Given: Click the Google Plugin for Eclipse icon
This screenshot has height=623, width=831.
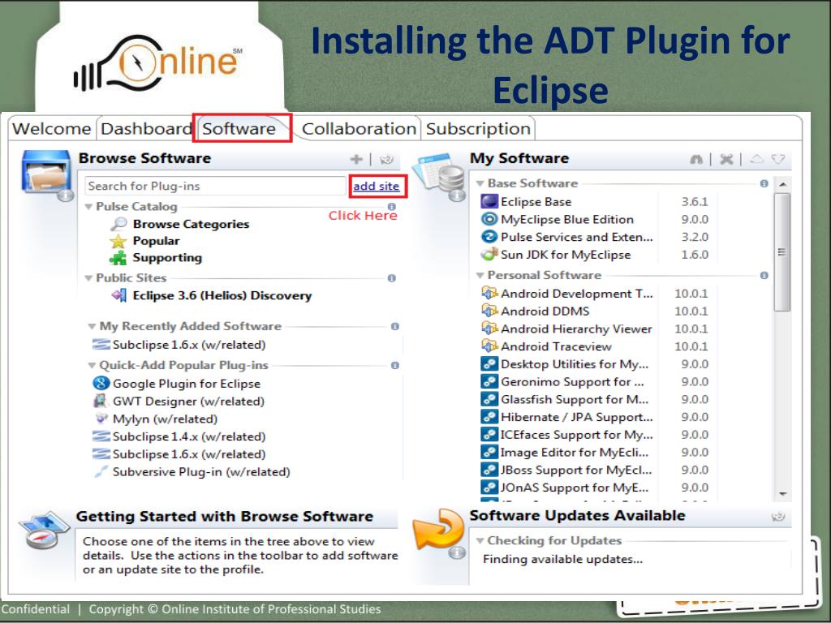Looking at the screenshot, I should tap(101, 383).
